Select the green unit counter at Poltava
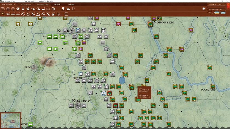 (30, 124)
